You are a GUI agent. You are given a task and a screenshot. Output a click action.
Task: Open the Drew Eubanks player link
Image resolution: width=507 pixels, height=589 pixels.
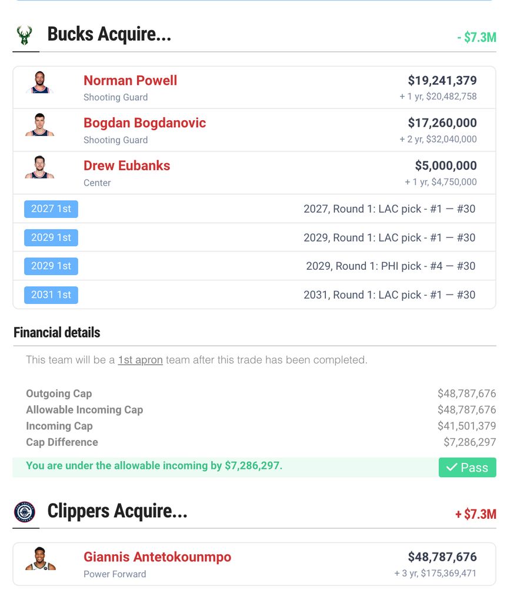coord(127,166)
